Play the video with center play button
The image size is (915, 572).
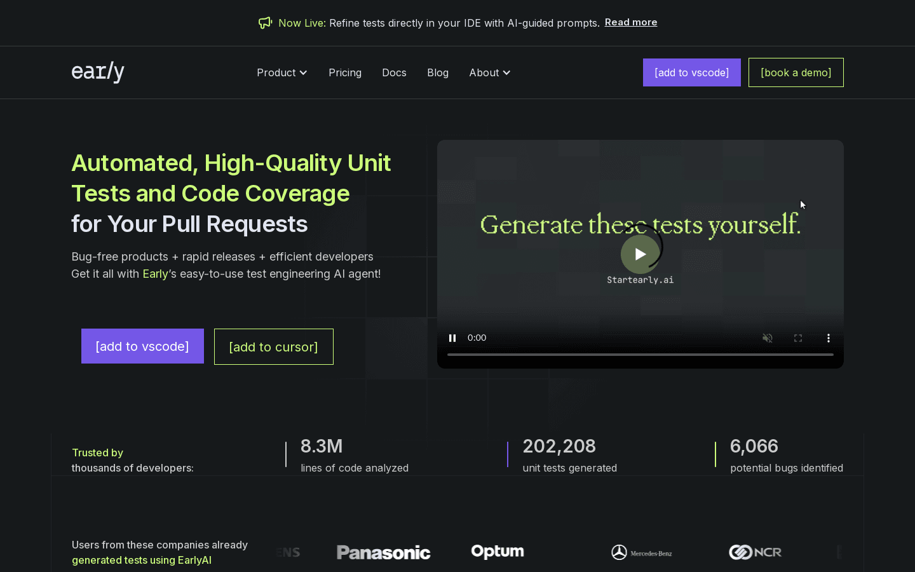tap(640, 254)
